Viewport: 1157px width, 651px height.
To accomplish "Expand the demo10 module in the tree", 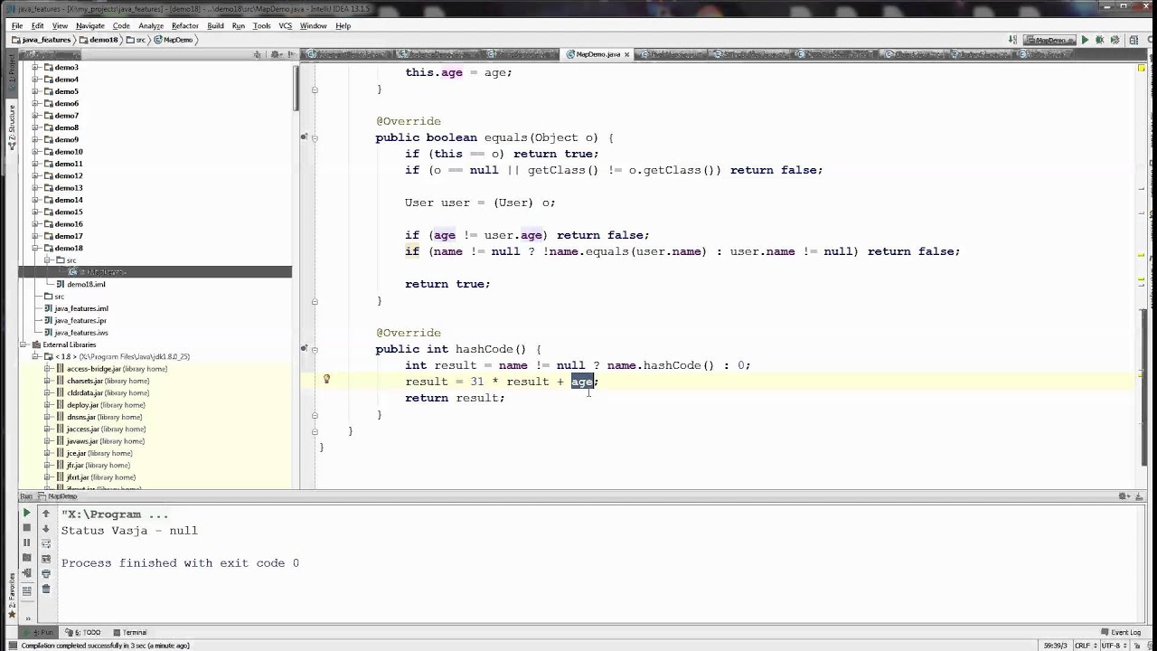I will 35,152.
